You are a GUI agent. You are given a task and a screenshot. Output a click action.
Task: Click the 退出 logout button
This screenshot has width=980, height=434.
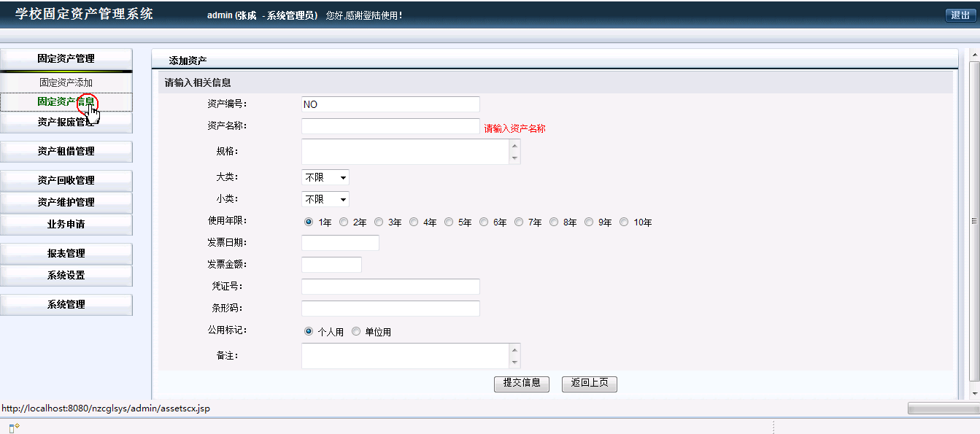pos(960,15)
